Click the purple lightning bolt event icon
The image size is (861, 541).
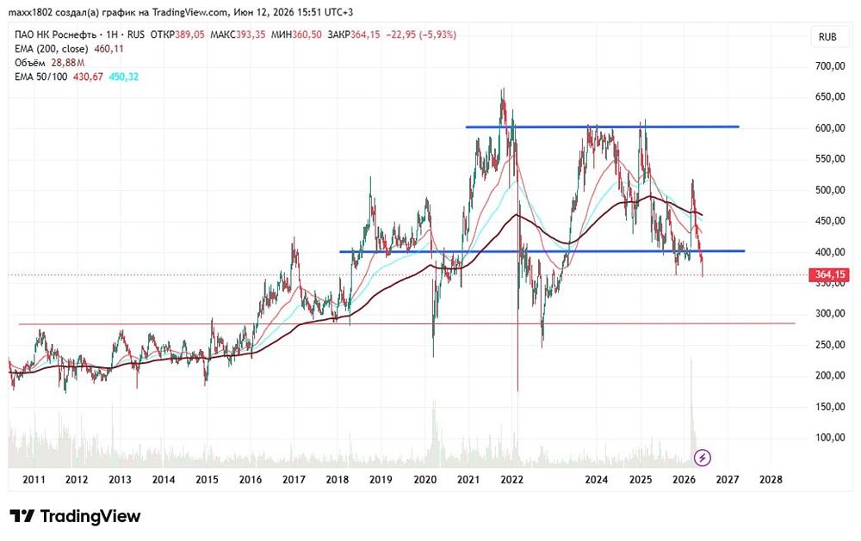tap(703, 457)
